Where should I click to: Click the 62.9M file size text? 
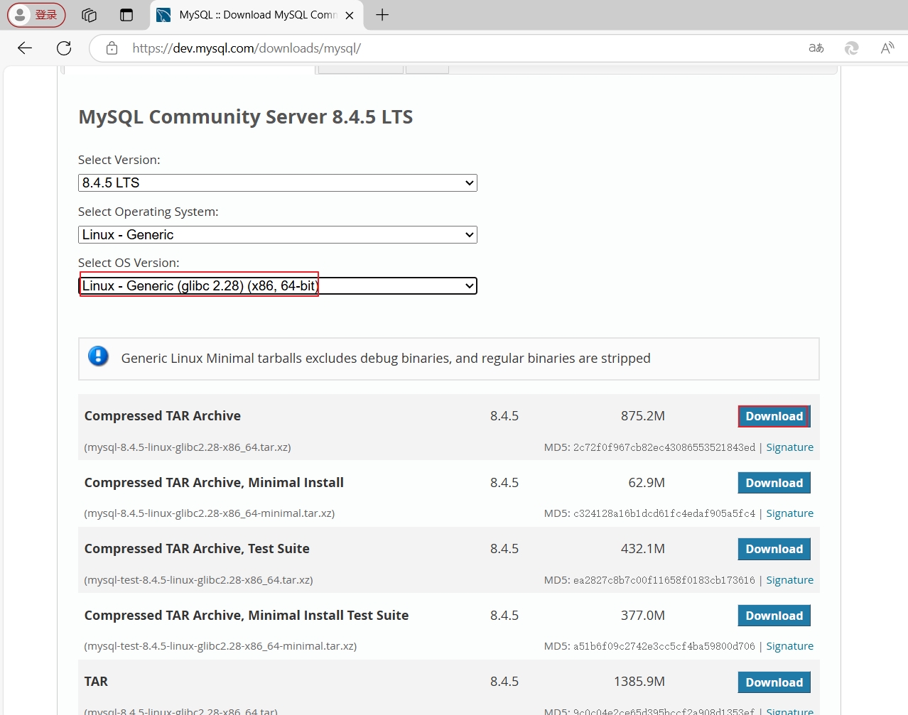(647, 483)
